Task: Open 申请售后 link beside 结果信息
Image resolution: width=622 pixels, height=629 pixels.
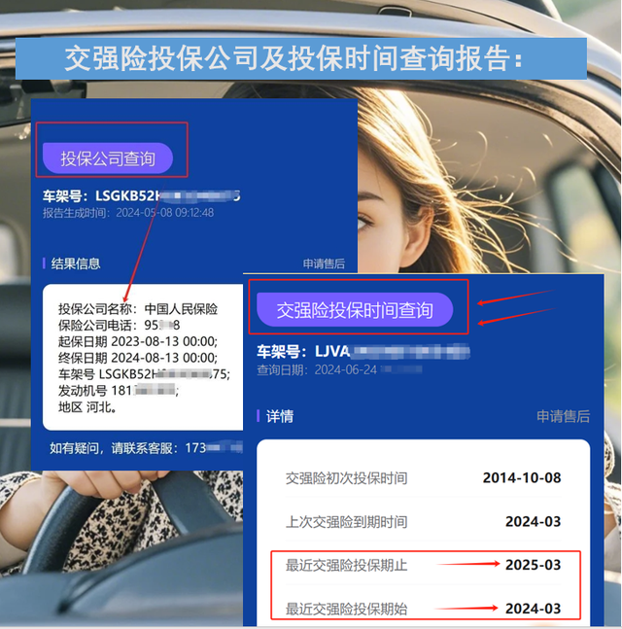Action: coord(324,263)
